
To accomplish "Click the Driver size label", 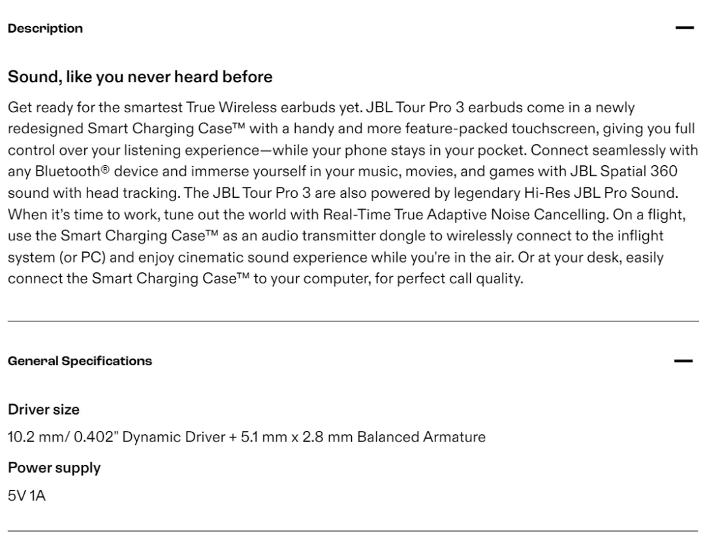I will tap(44, 409).
